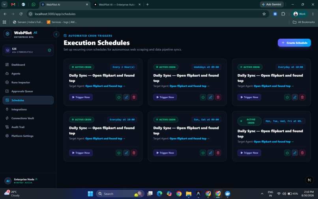Toggle power for Mon, Tue, Wed, Fri schedule
The width and height of the screenshot is (318, 199).
tap(287, 153)
